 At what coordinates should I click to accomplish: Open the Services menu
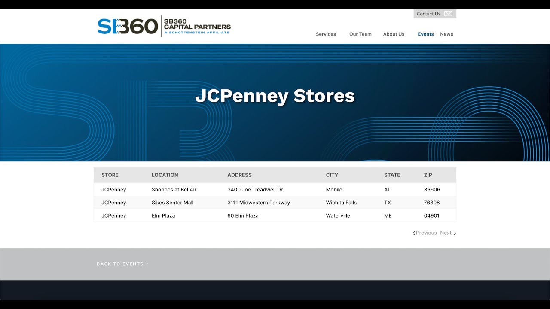326,34
